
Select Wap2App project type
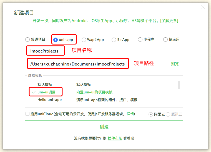click(84, 40)
